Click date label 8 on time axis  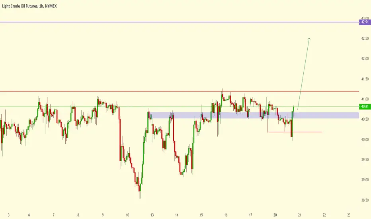pos(78,215)
